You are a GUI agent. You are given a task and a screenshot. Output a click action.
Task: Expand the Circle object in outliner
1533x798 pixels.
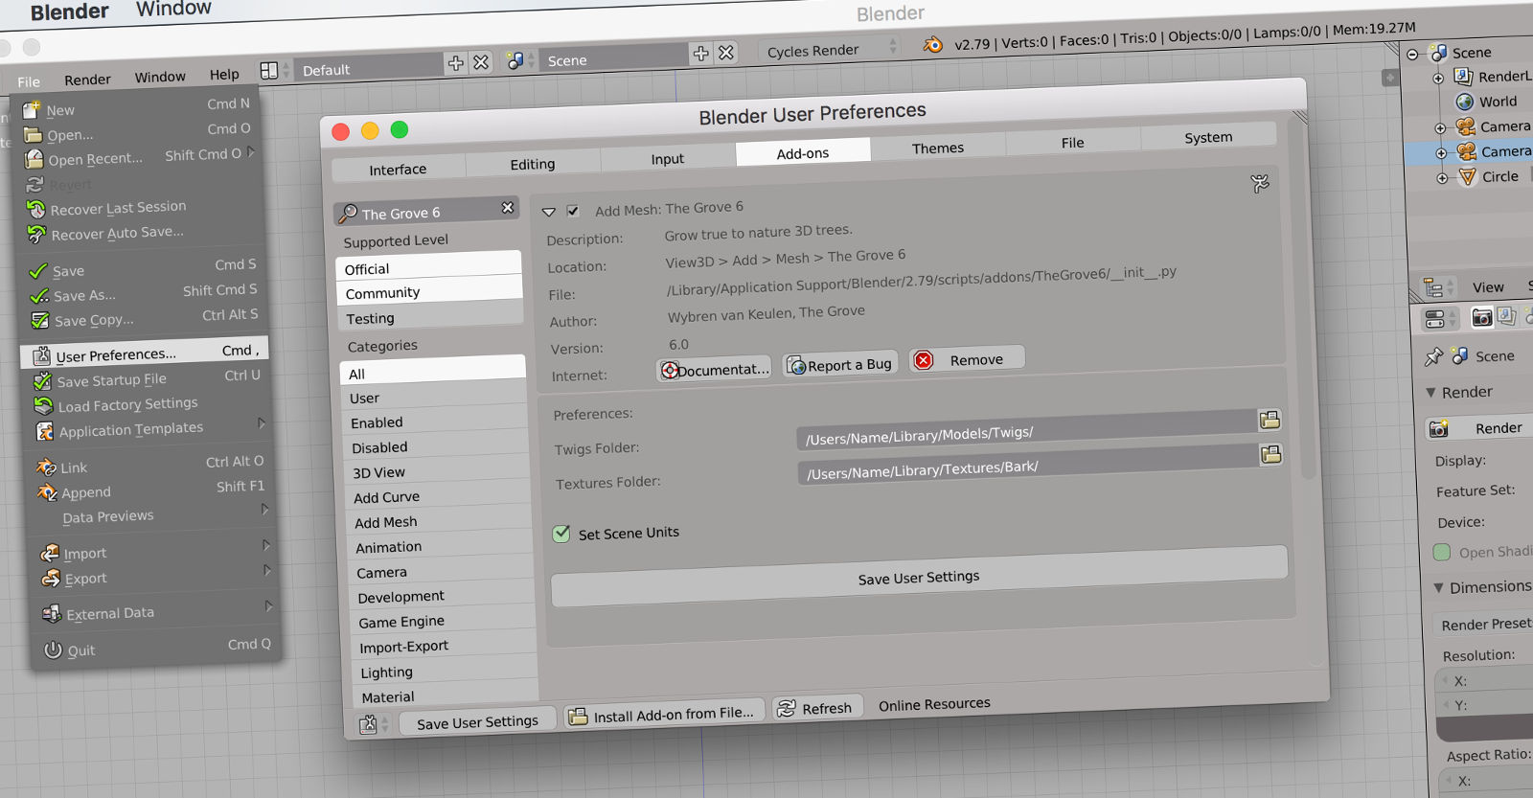tap(1442, 178)
